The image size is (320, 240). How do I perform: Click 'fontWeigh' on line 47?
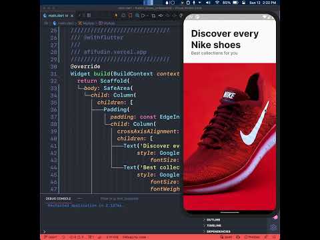point(165,189)
